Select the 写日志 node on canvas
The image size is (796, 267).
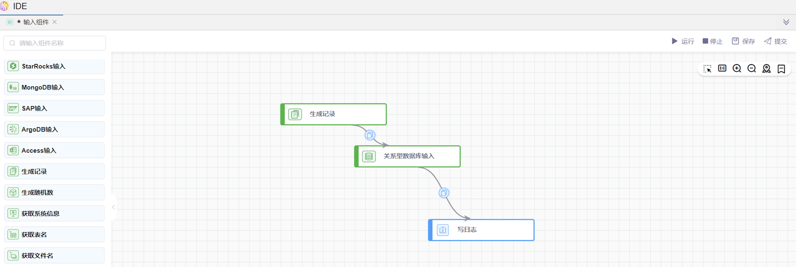pos(481,230)
